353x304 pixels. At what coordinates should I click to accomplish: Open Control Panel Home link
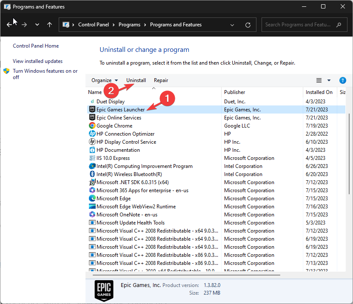tap(36, 46)
